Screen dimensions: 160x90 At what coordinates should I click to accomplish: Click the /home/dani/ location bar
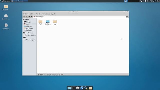[x=79, y=17]
